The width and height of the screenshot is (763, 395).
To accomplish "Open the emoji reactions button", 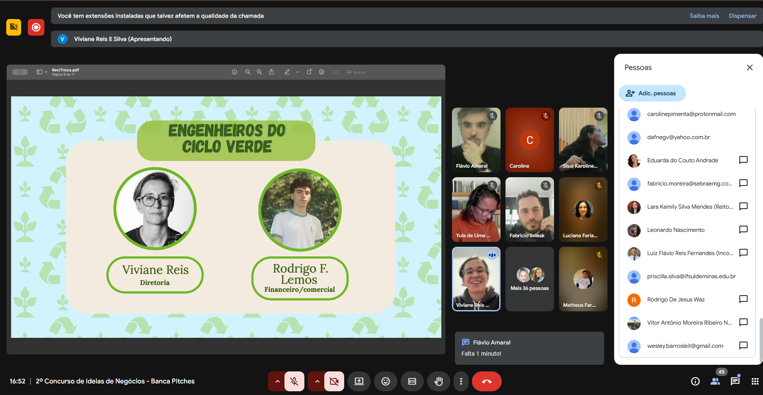I will click(x=385, y=381).
